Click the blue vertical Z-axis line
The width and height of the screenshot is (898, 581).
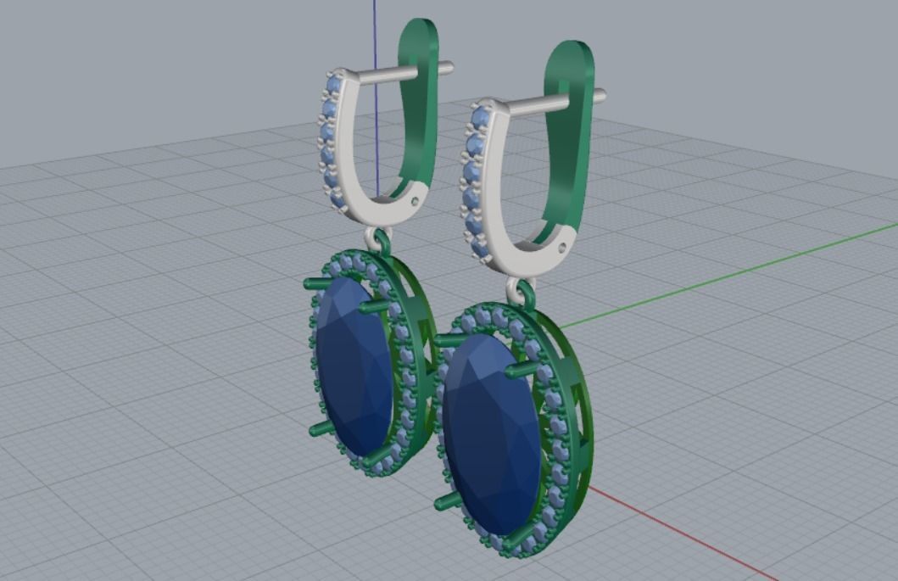point(376,35)
